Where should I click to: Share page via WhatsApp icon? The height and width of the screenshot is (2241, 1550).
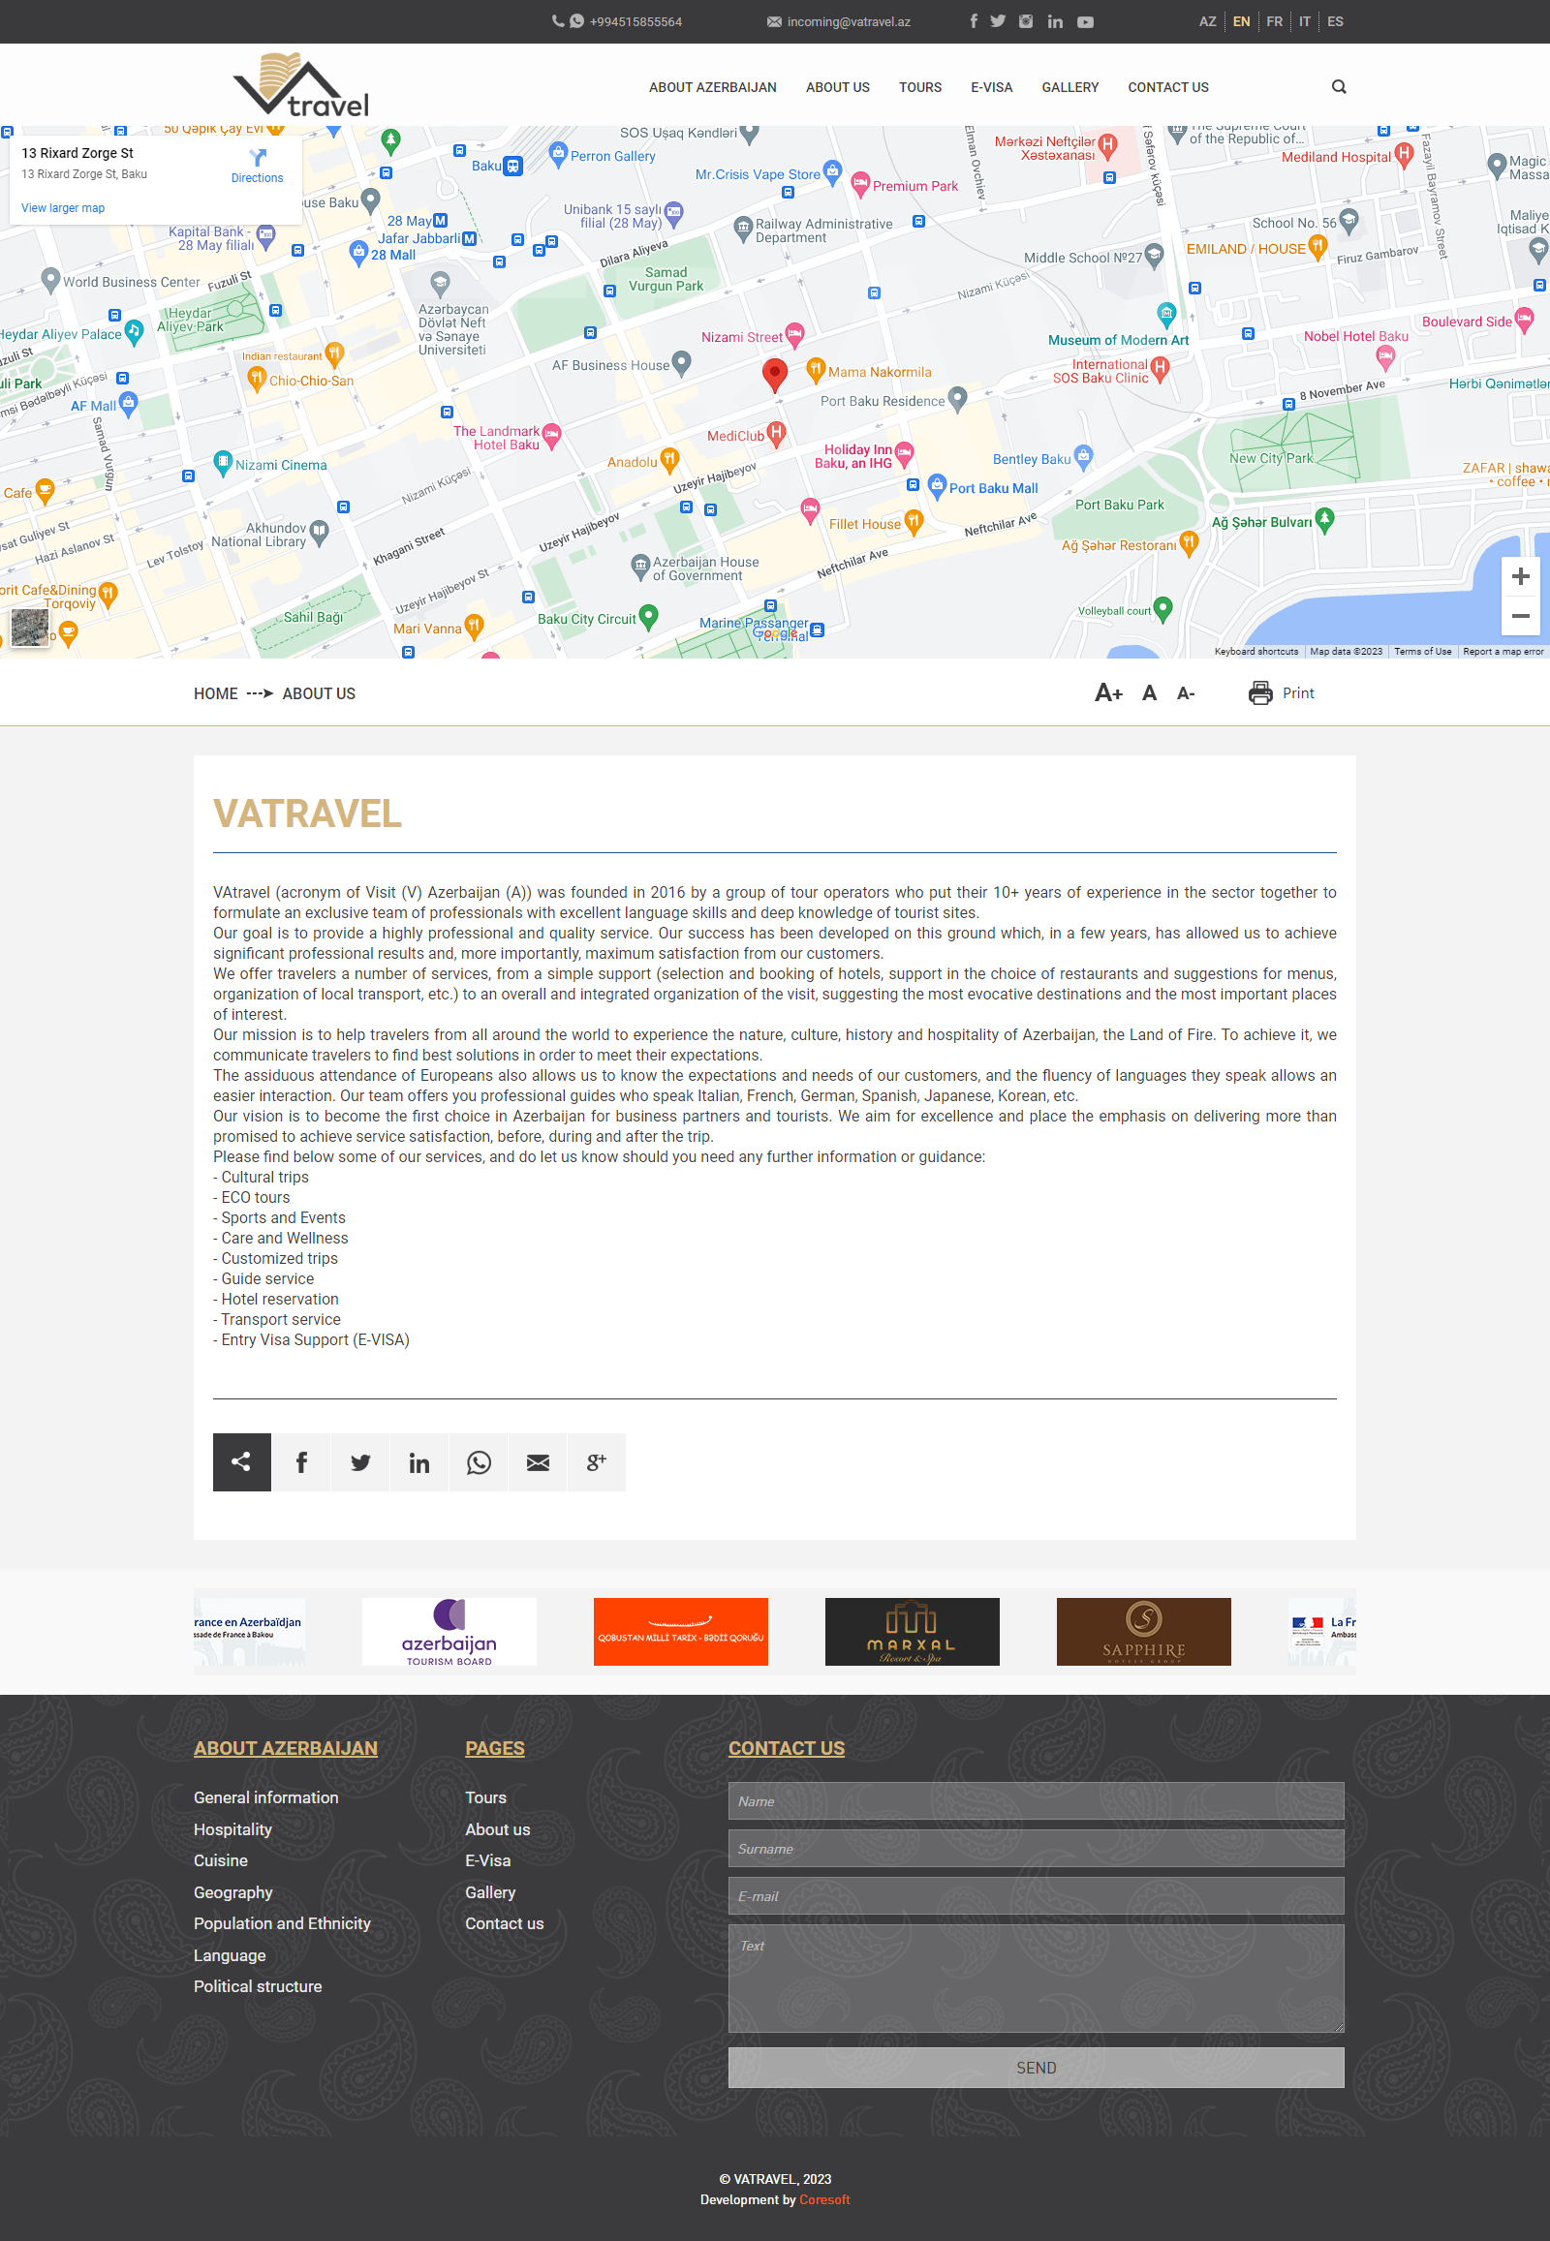pos(478,1462)
